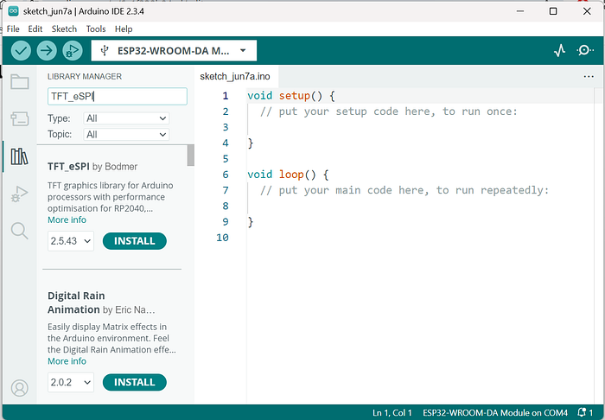
Task: Select the Library Manager books icon
Action: (19, 156)
